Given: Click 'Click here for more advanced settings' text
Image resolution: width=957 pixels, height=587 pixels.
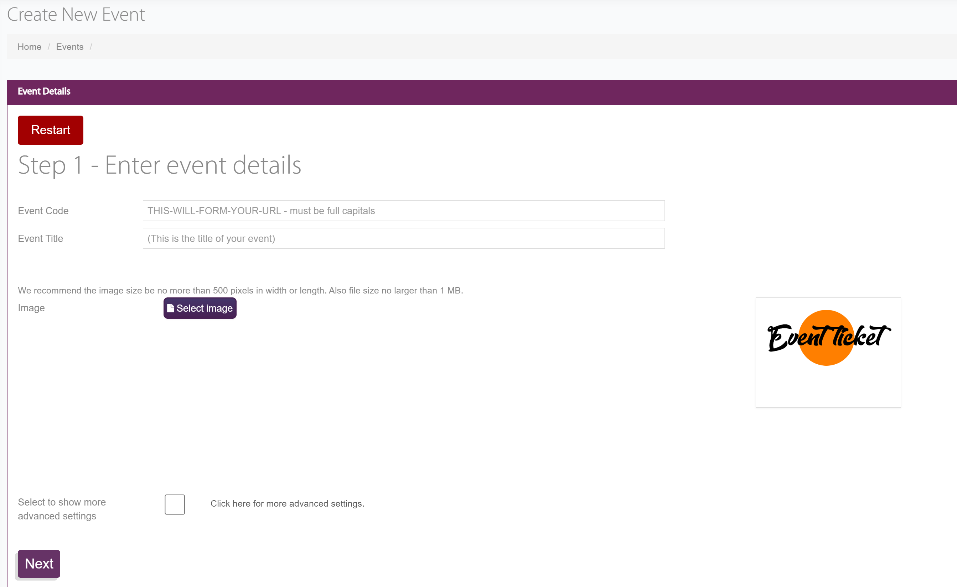Looking at the screenshot, I should tap(287, 503).
